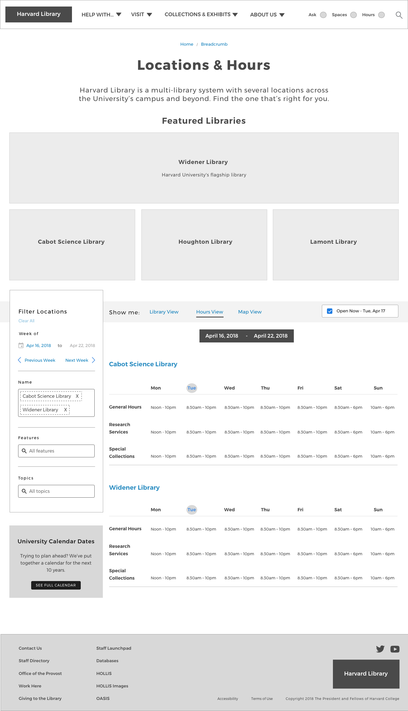Select the Apr 16, 2018 start date
Viewport: 408px width, 711px height.
[39, 346]
